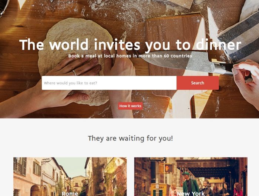Open the Rome destination photo card
Viewport: 259px width, 196px height.
tap(70, 177)
